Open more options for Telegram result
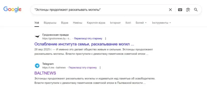207x98 pixels. pyautogui.click(x=100, y=68)
